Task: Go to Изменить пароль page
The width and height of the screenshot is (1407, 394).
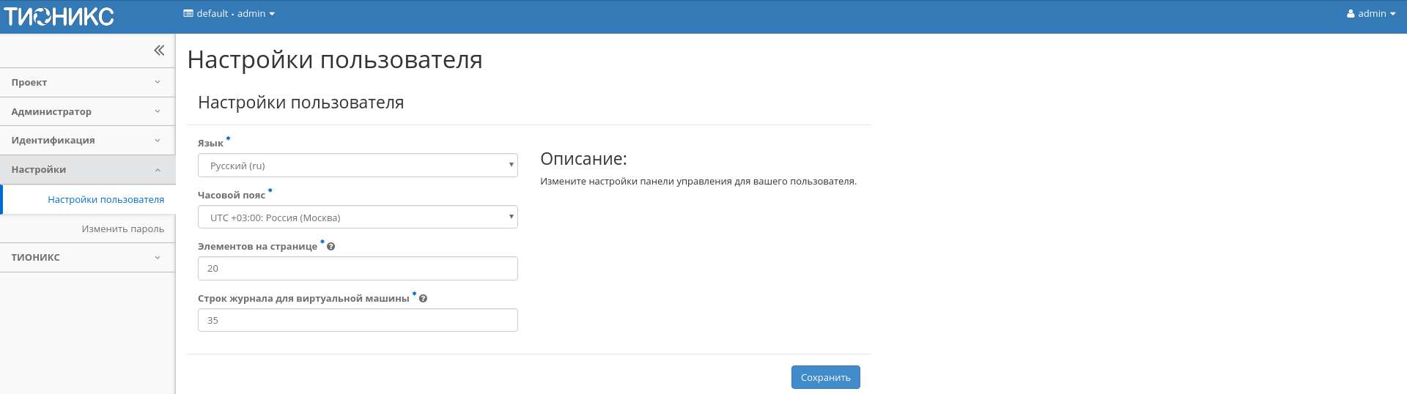Action: coord(122,229)
